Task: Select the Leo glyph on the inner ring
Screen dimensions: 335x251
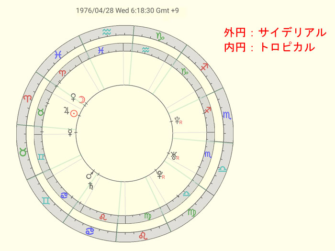Action: click(103, 217)
